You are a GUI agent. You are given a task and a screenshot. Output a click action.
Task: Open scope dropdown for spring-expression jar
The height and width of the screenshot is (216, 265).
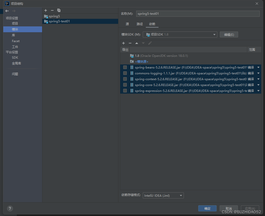point(258,91)
